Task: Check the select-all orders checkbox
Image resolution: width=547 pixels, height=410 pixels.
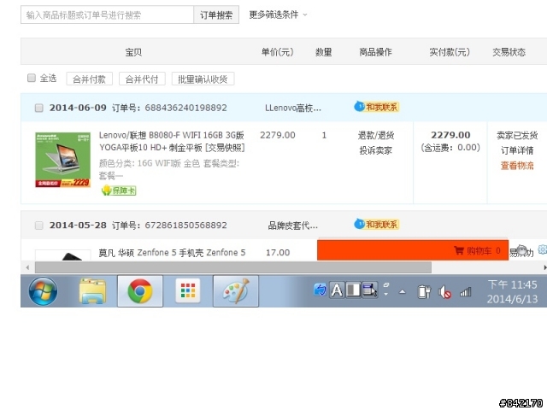Action: [32, 78]
